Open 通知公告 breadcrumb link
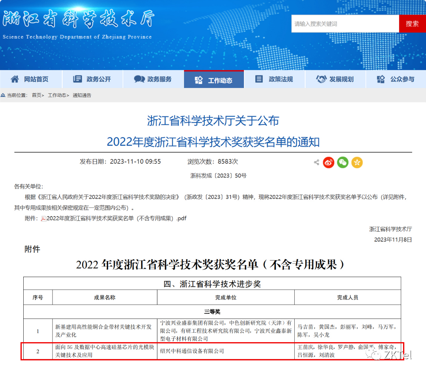 click(82, 96)
